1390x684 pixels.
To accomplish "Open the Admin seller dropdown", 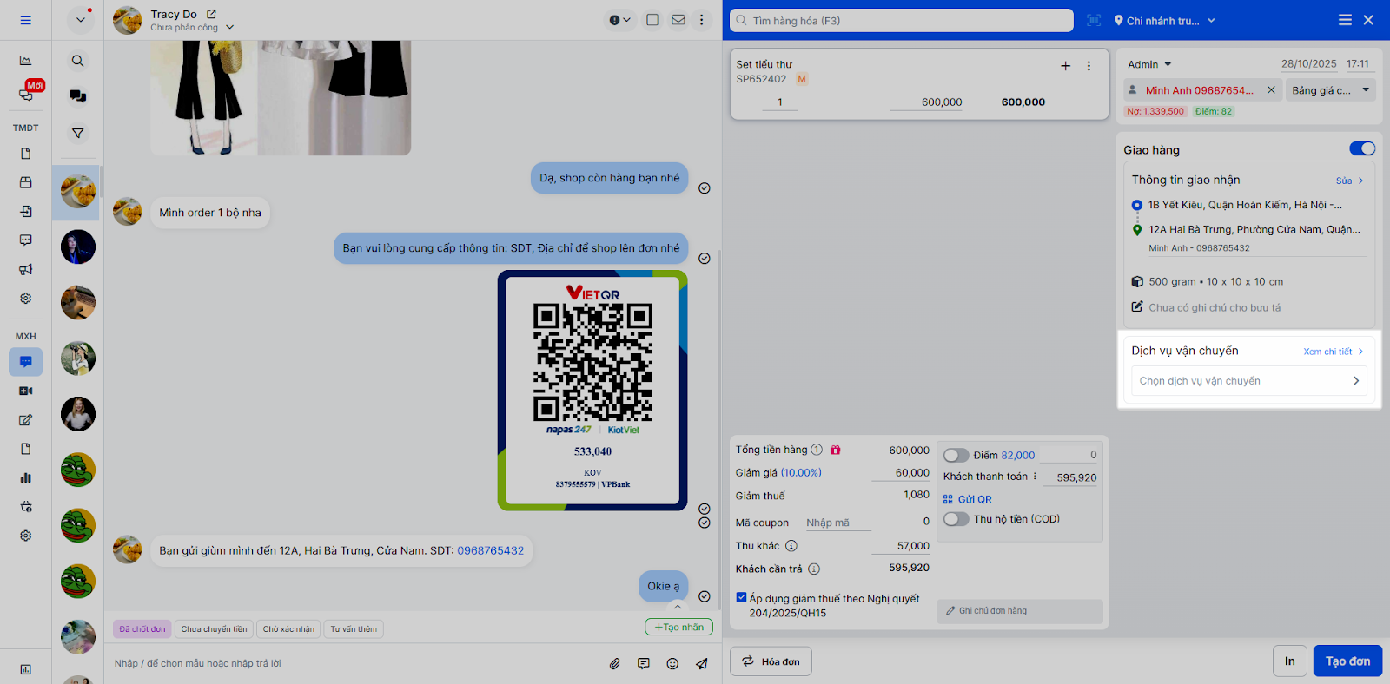I will coord(1149,64).
